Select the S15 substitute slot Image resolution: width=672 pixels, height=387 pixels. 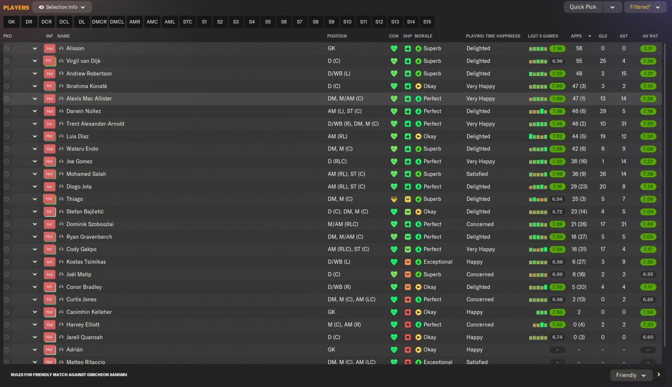(427, 22)
